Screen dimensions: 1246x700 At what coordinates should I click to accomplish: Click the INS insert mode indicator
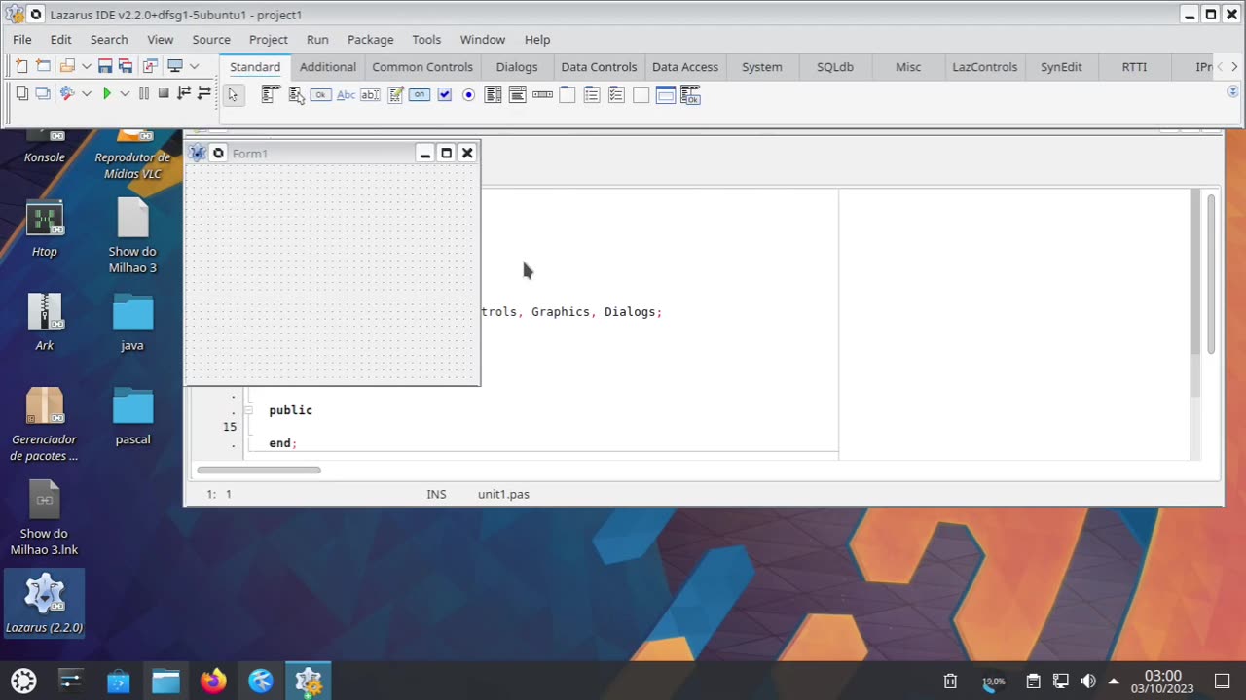[x=436, y=494]
